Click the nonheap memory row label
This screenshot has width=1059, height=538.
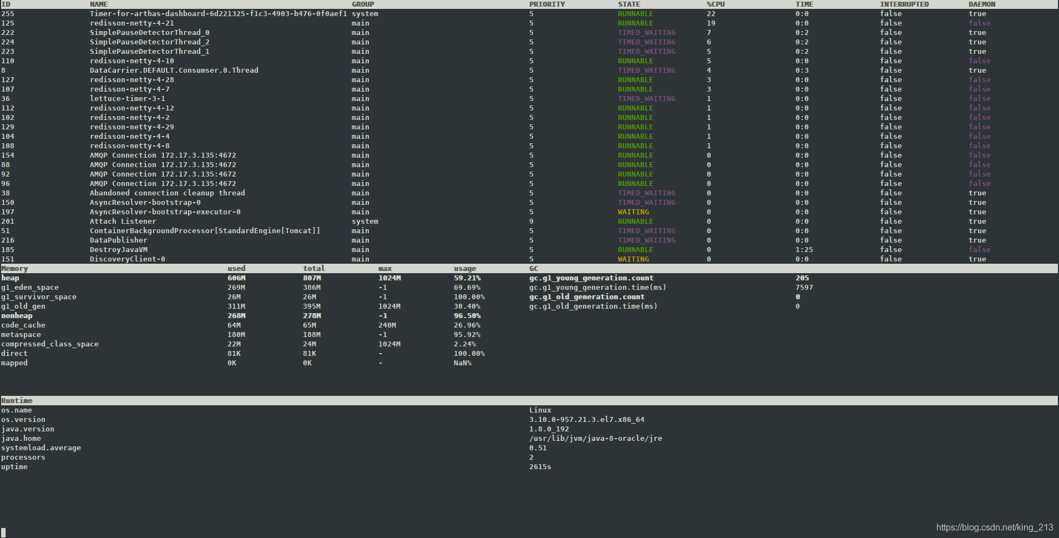[17, 316]
